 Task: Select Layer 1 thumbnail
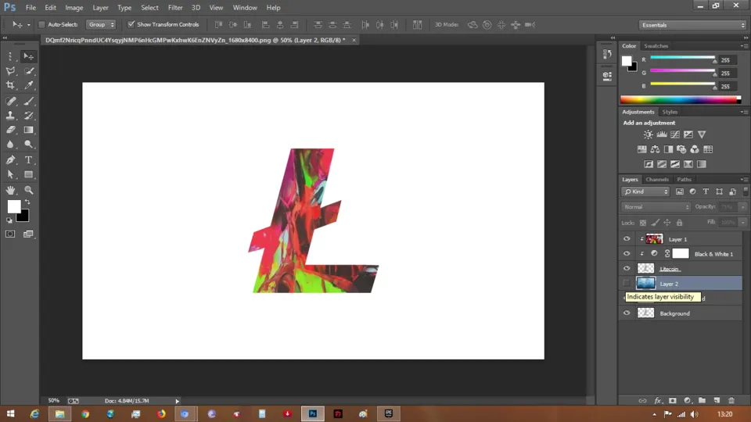654,239
